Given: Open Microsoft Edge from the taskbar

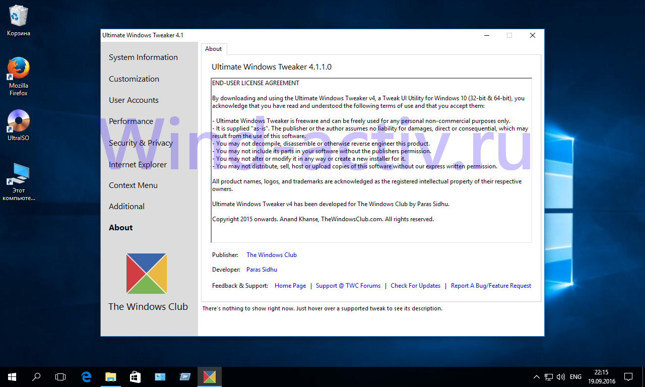Looking at the screenshot, I should point(86,376).
